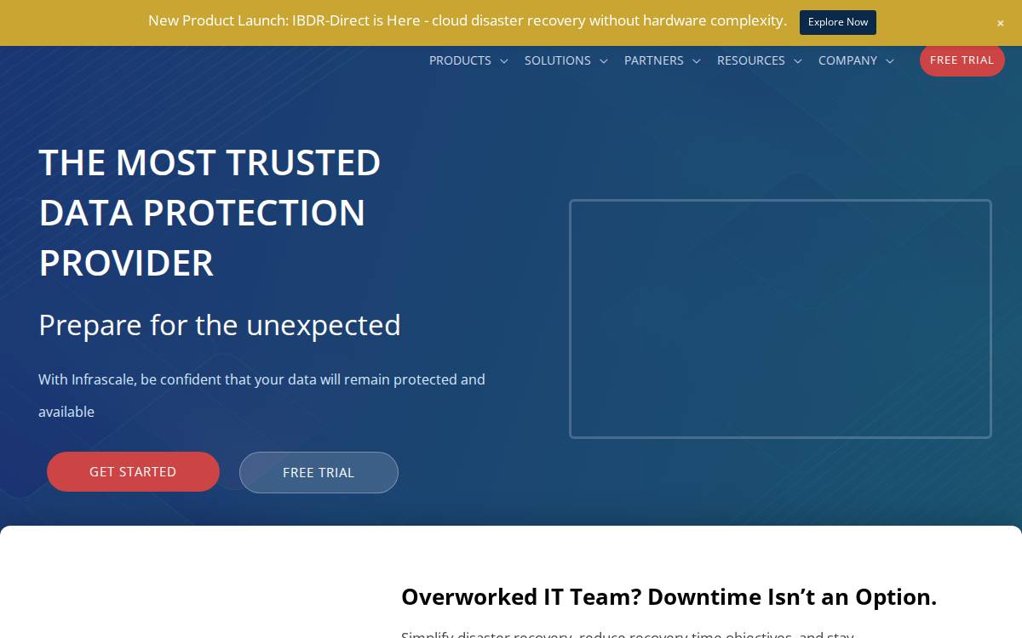The height and width of the screenshot is (638, 1022).
Task: Click the heading 'THE MOST TRUSTED DATA PROTECTION PROVIDER'
Action: [210, 212]
